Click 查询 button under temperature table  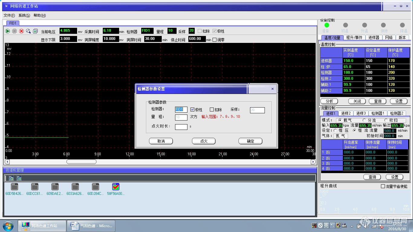(x=378, y=101)
